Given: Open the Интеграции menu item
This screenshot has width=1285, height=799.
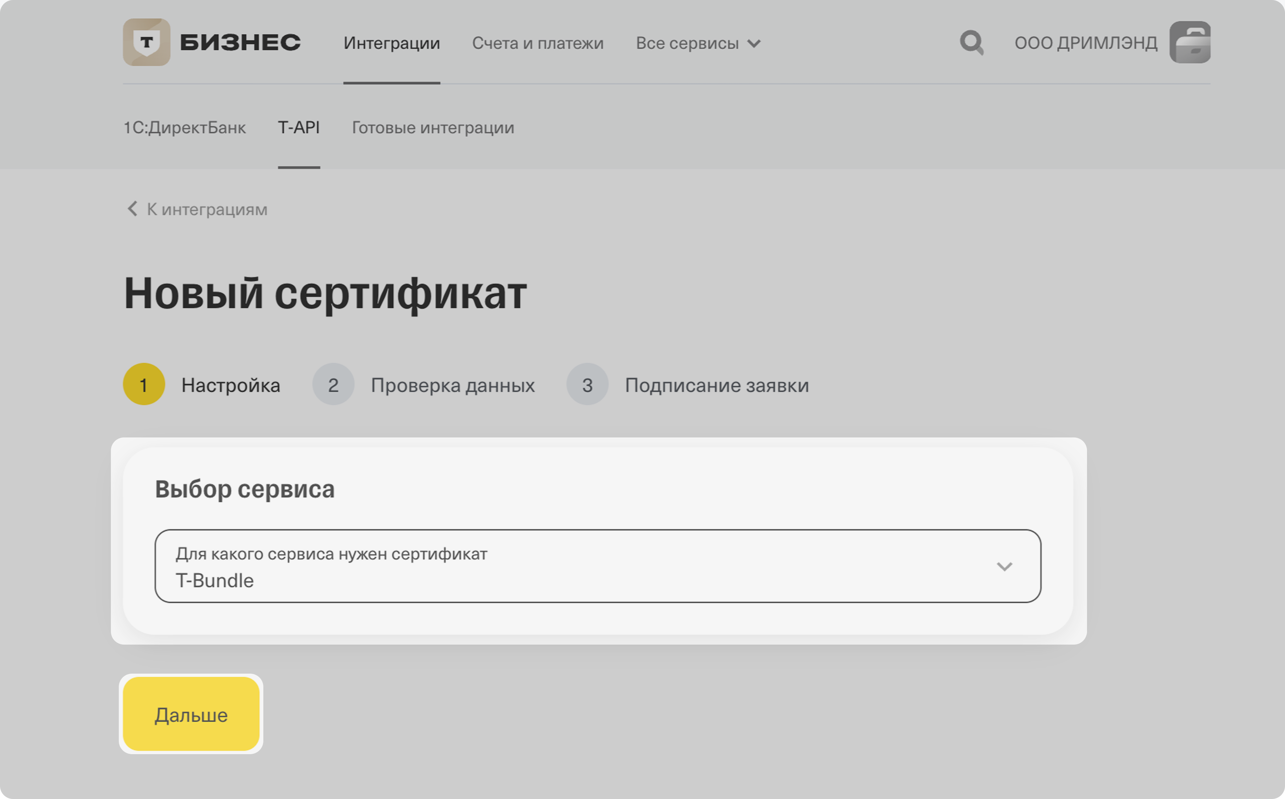Looking at the screenshot, I should tap(392, 43).
